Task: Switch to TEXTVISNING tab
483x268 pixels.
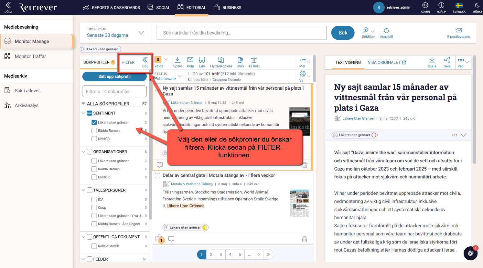Action: pyautogui.click(x=348, y=62)
